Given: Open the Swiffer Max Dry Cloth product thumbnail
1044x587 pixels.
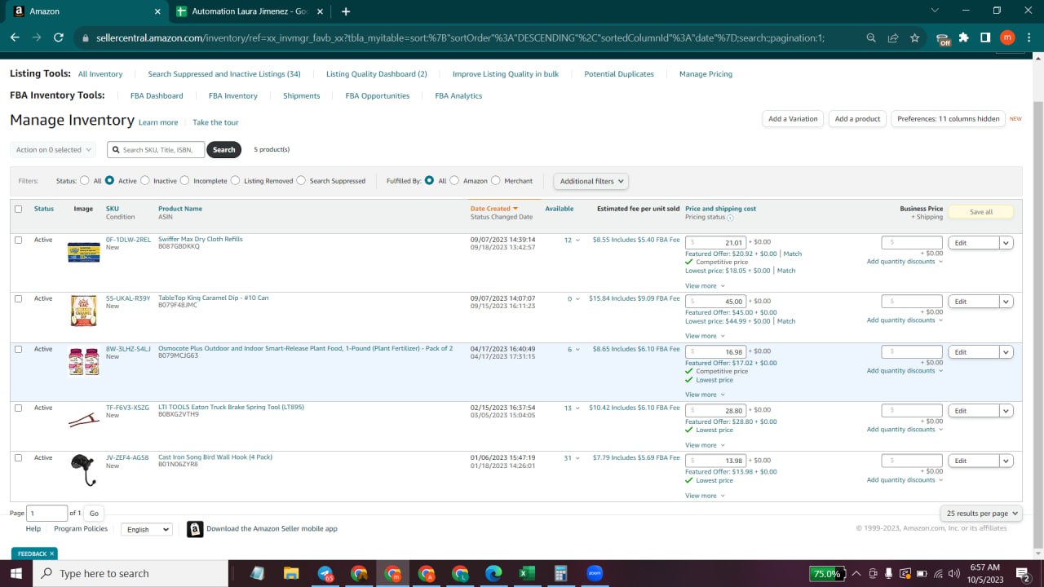Looking at the screenshot, I should [83, 252].
